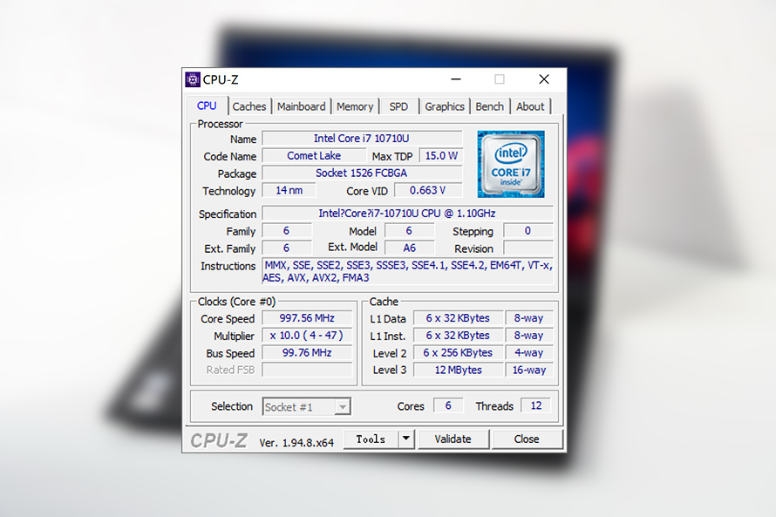This screenshot has width=776, height=517.
Task: Go to the SPD tab
Action: 398,106
